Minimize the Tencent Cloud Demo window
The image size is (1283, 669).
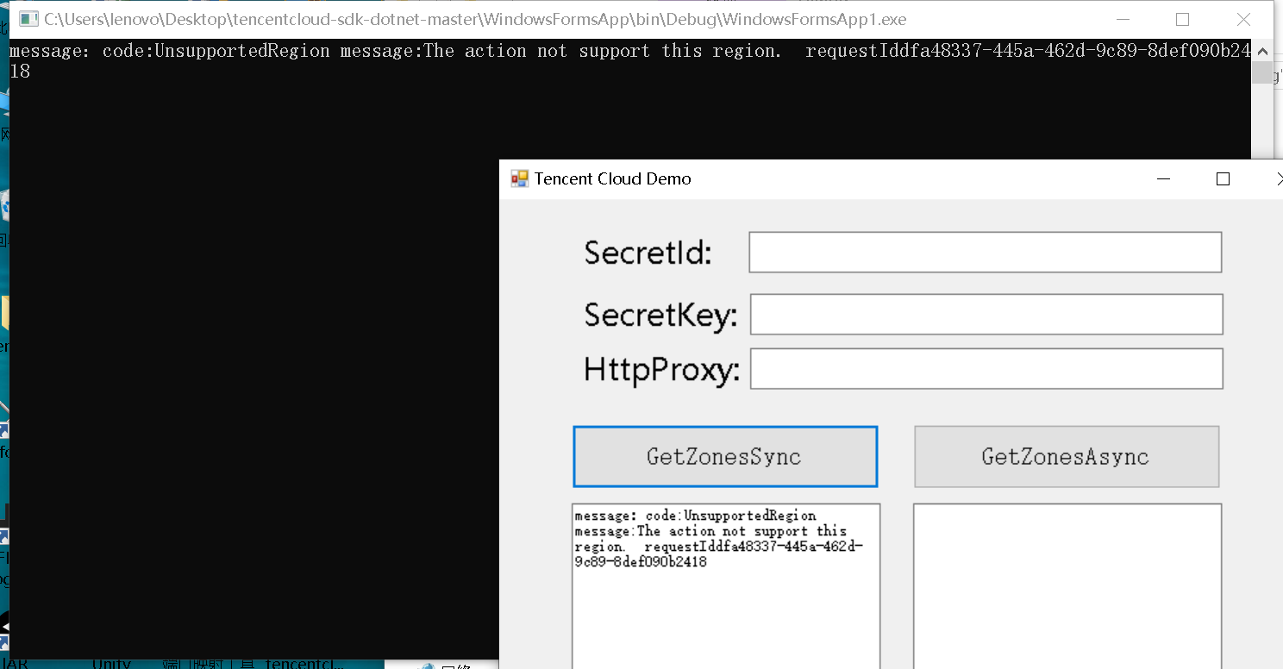click(1164, 178)
